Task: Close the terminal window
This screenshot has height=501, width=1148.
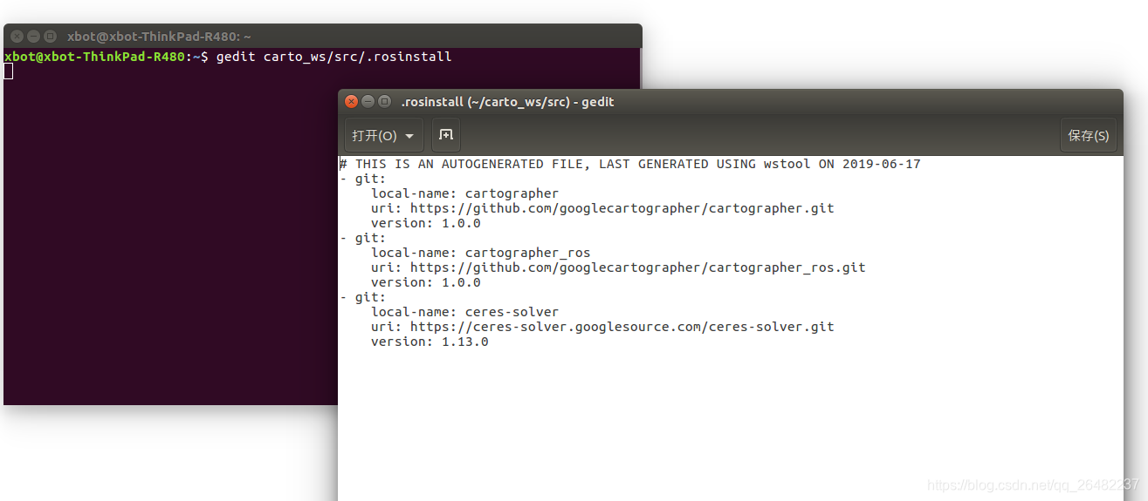Action: tap(17, 37)
